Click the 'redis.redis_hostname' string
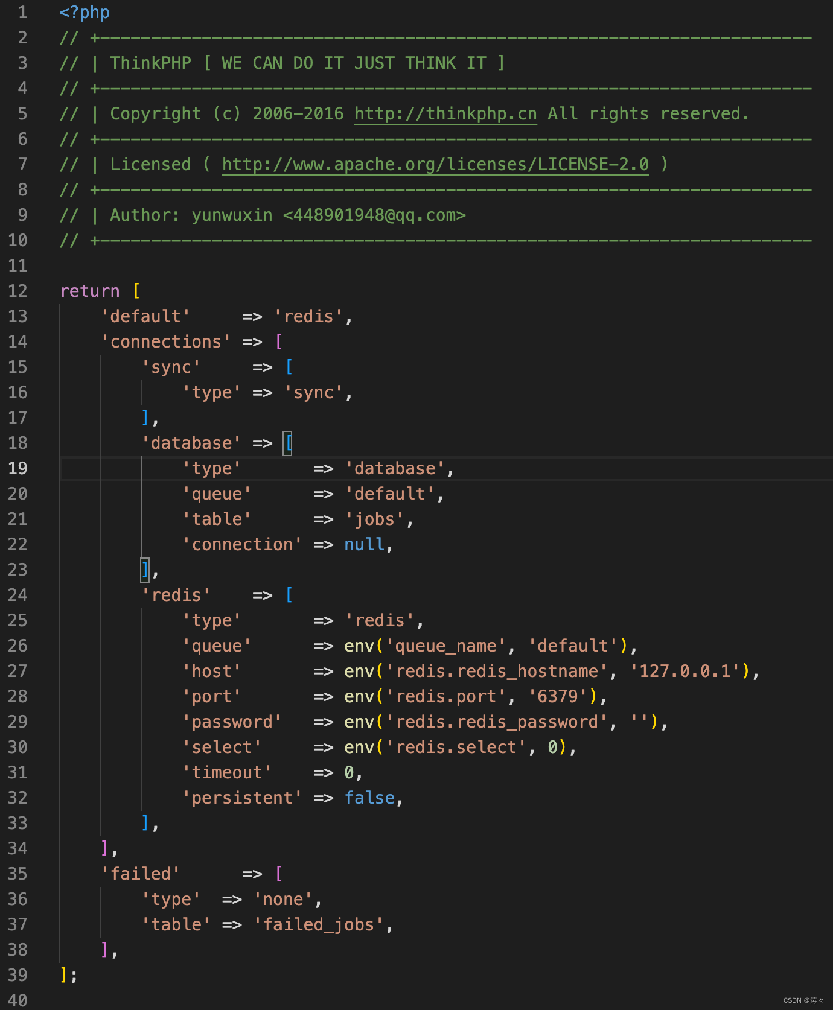Viewport: 833px width, 1010px height. [x=496, y=672]
